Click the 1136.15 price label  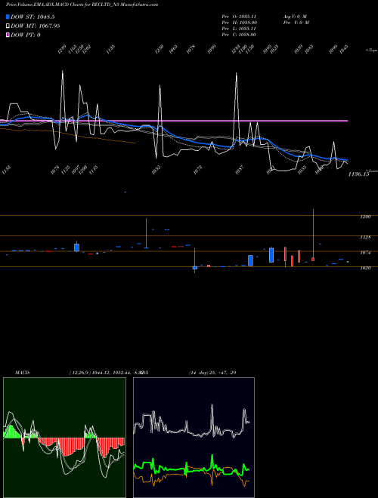click(358, 174)
